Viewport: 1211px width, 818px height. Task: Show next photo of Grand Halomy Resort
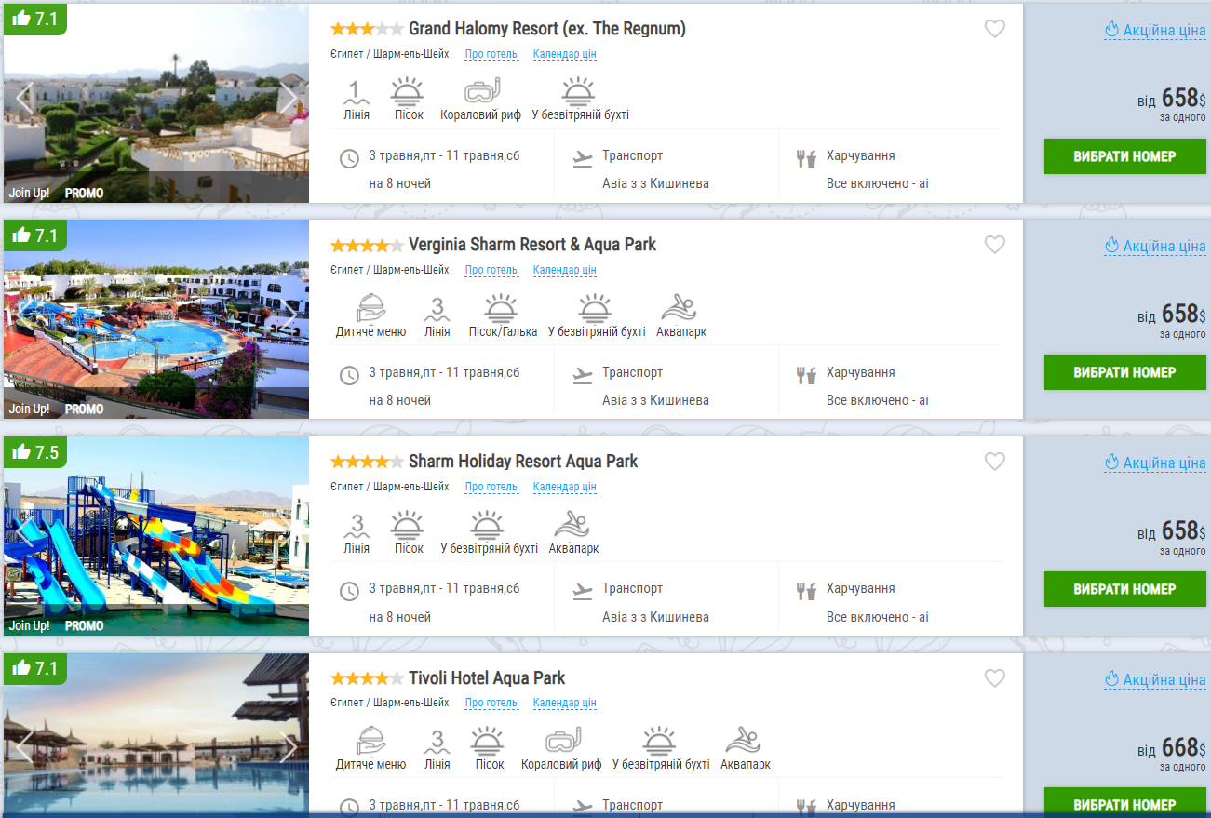[289, 98]
